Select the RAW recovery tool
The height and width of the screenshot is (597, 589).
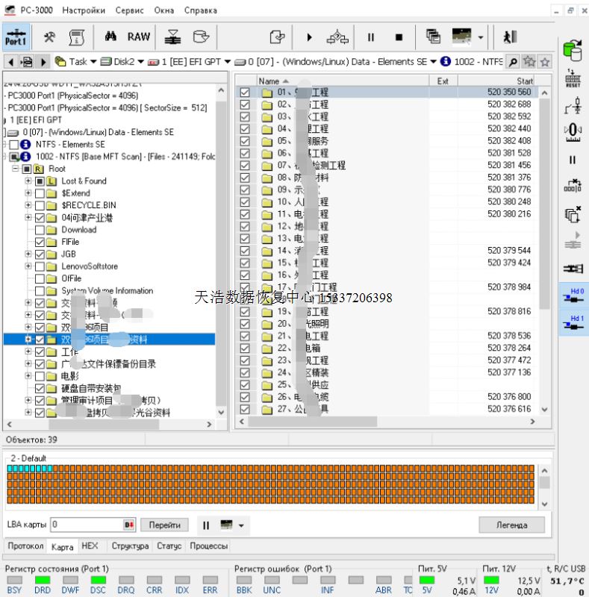point(138,37)
